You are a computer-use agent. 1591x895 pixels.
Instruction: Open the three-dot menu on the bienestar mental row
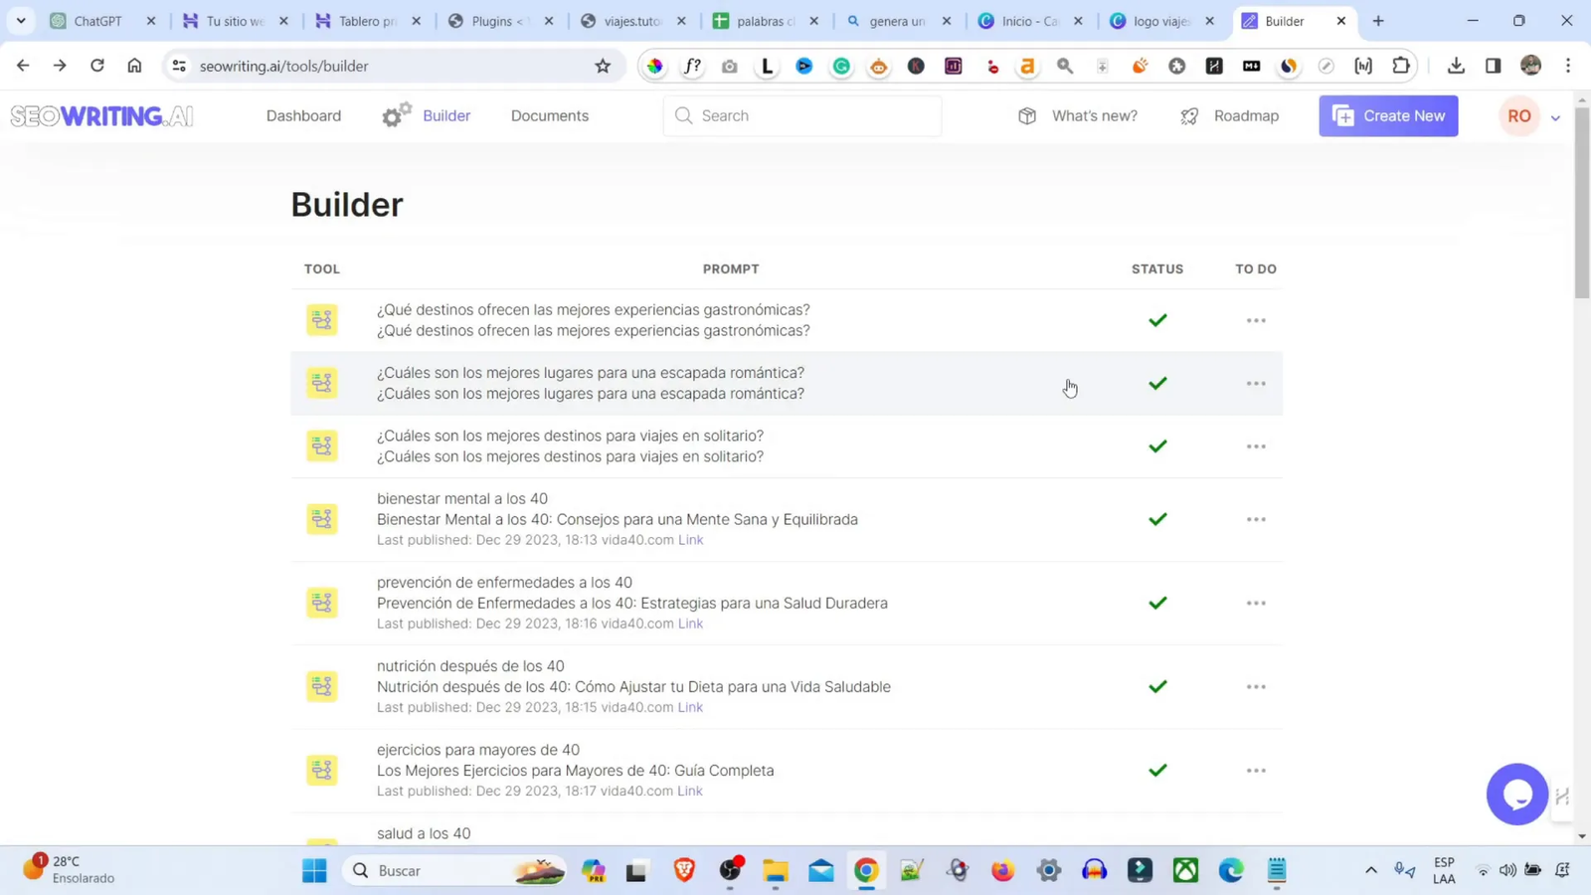[1256, 518]
